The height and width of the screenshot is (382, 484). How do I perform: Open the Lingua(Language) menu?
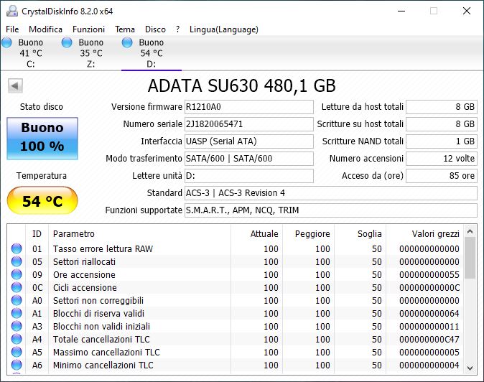tap(224, 29)
